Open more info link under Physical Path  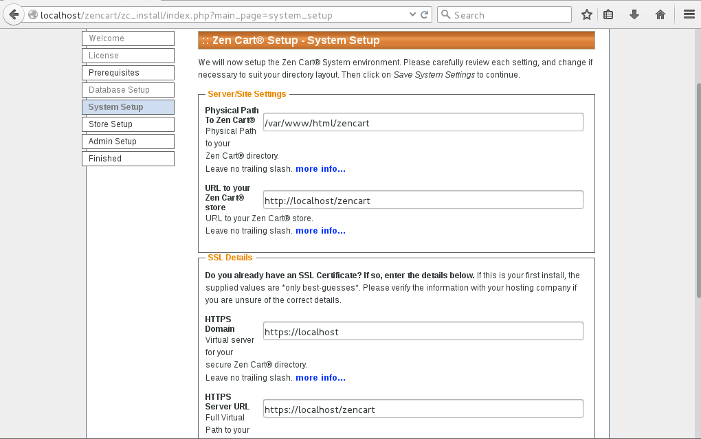(320, 169)
